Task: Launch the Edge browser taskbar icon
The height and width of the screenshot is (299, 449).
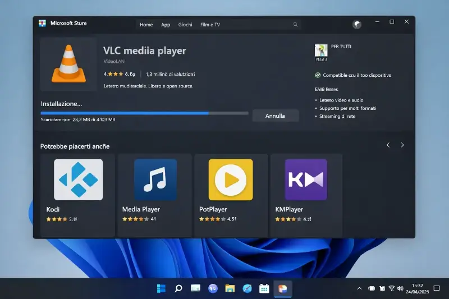Action: 247,288
